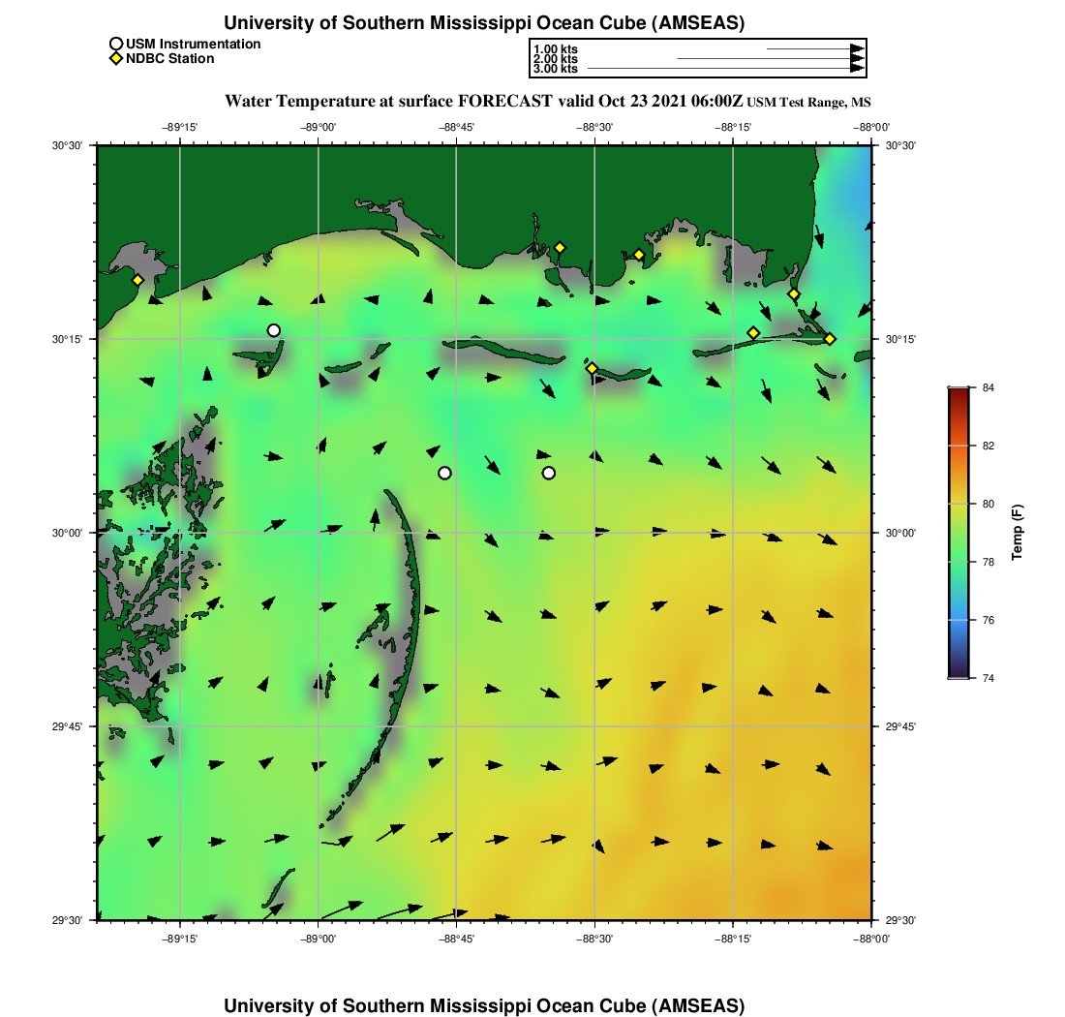Click the yellow diamond icon in the legend
The width and height of the screenshot is (1065, 1017).
tap(116, 59)
